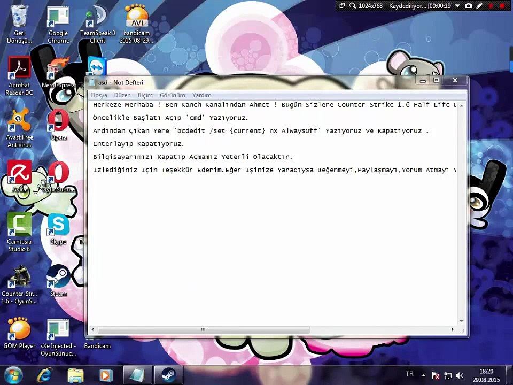
Task: Open network tray icon
Action: (x=448, y=375)
